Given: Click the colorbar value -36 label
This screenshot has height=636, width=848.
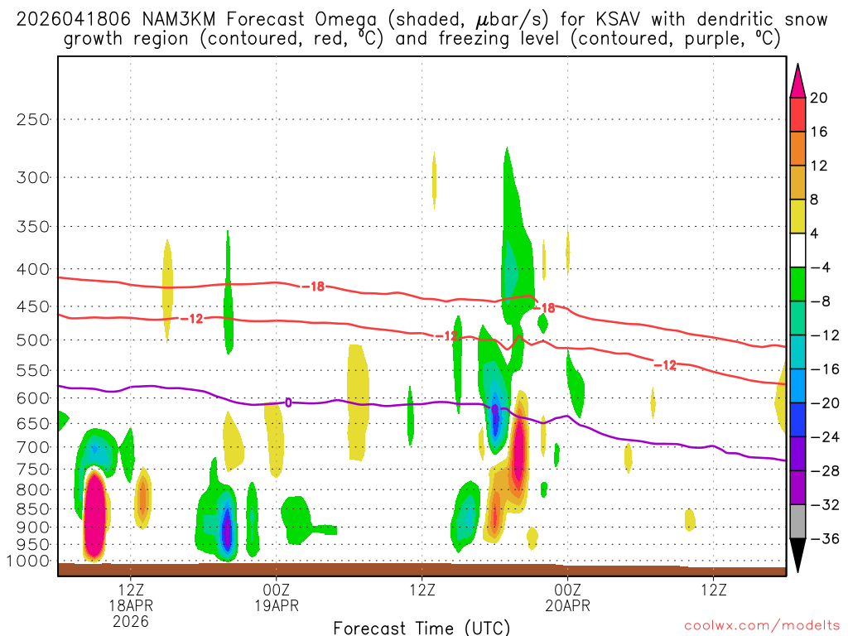Looking at the screenshot, I should tap(825, 538).
